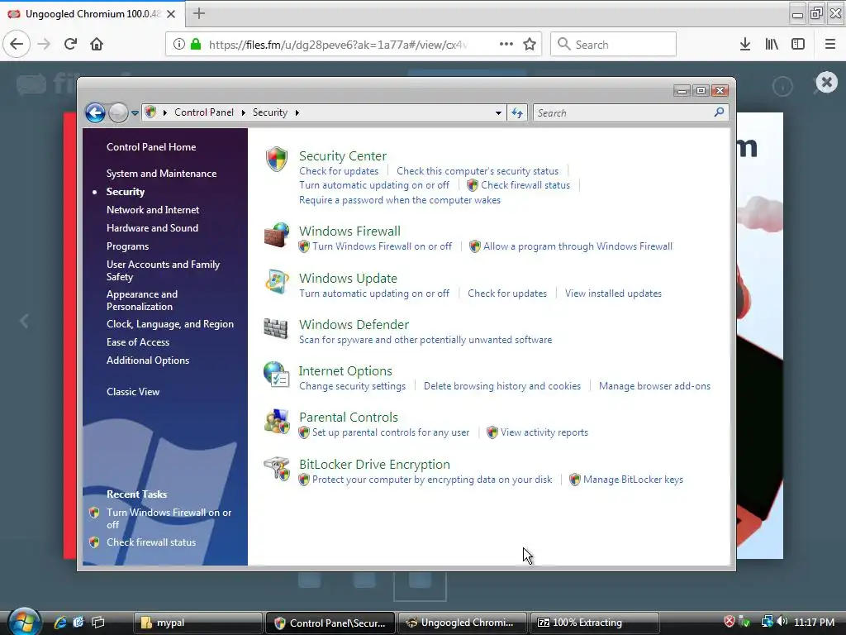Image resolution: width=846 pixels, height=635 pixels.
Task: Switch to Classic View
Action: [x=133, y=391]
